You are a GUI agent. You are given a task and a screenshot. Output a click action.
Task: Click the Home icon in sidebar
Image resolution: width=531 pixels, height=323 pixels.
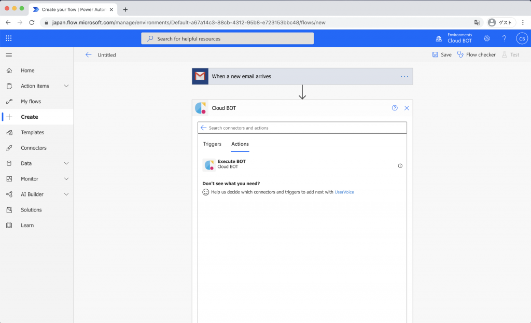(x=9, y=71)
